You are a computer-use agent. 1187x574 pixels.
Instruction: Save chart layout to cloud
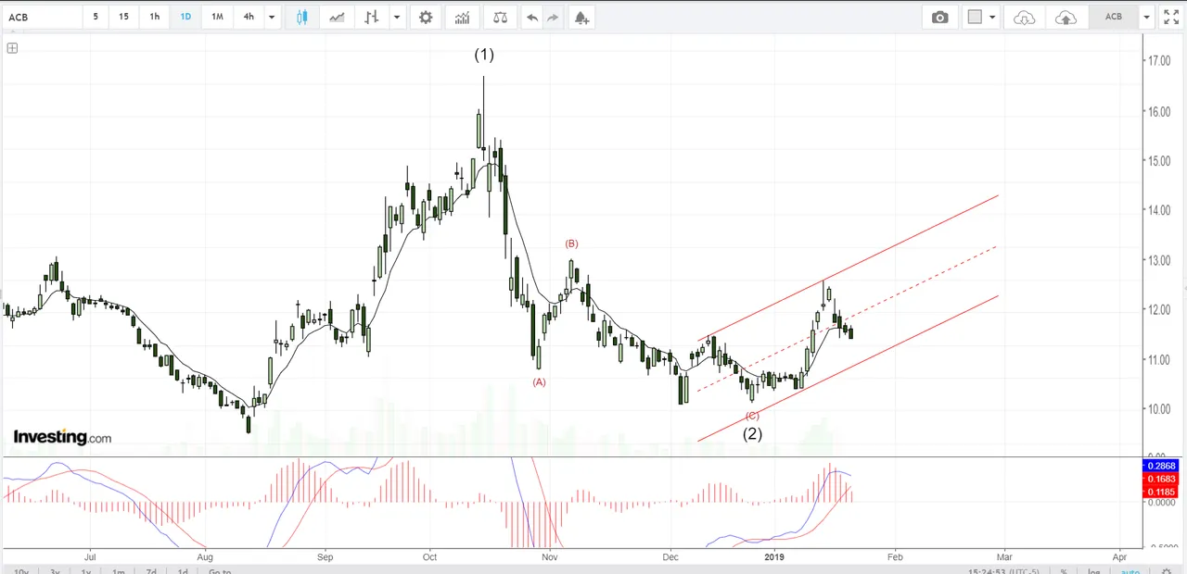[1066, 17]
